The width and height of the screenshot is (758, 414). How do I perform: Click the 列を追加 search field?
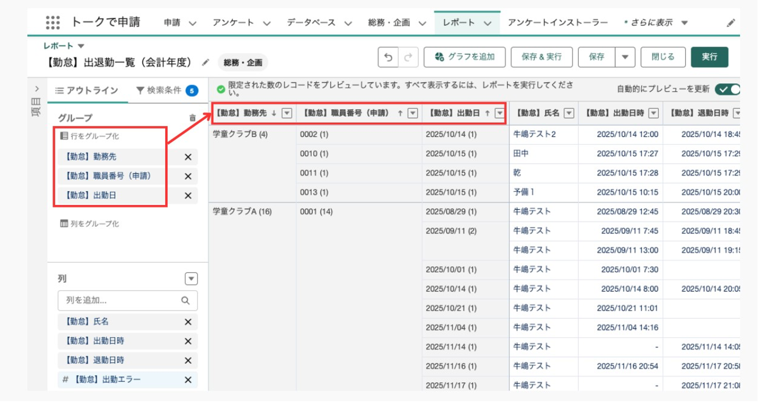tap(122, 301)
